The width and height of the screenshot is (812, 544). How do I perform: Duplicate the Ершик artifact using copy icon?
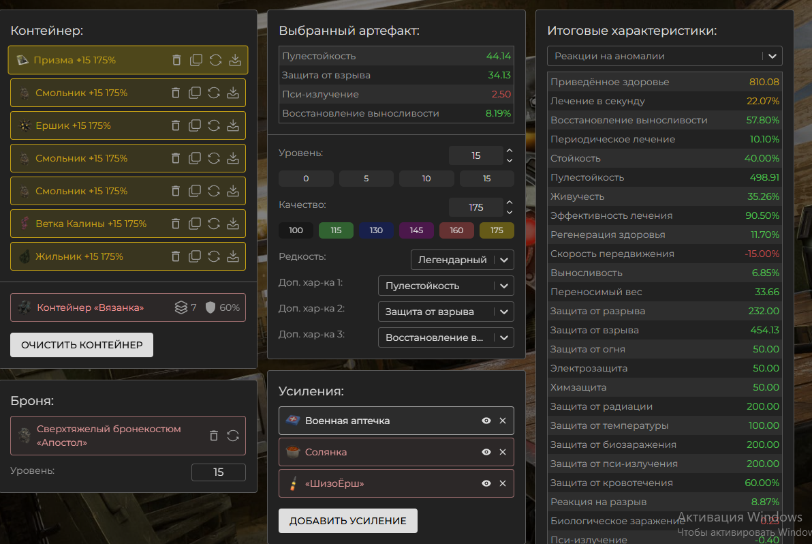pos(195,125)
